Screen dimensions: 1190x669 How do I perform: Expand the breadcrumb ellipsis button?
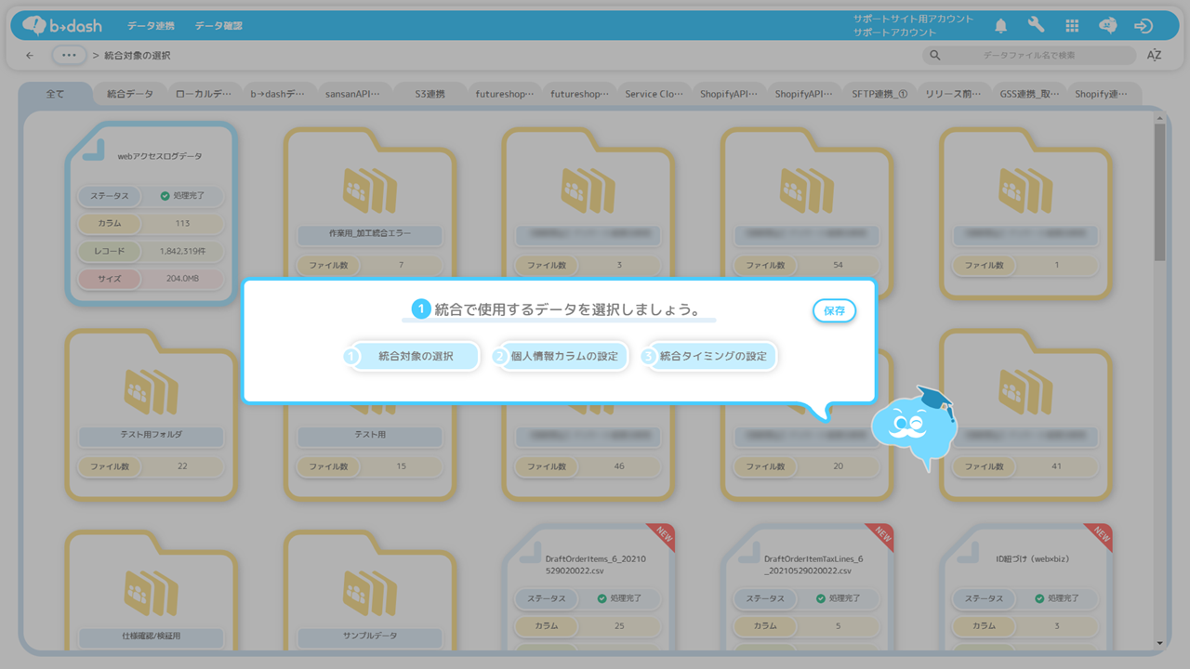(x=70, y=56)
